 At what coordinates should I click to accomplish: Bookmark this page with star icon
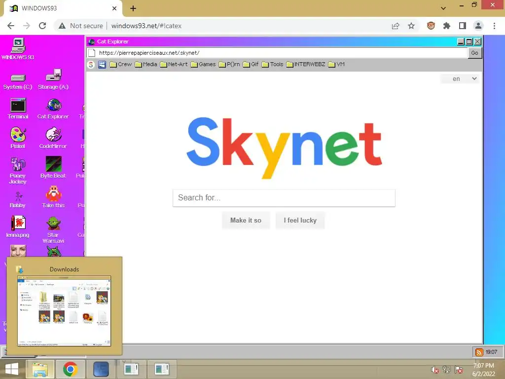point(411,26)
